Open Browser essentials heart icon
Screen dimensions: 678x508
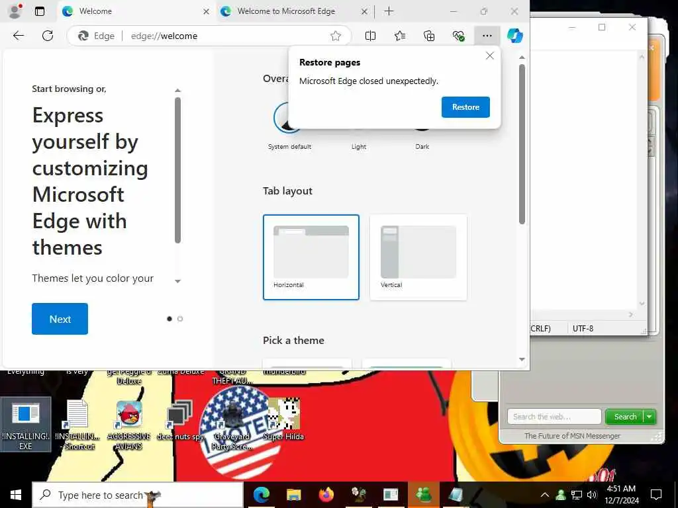point(458,36)
